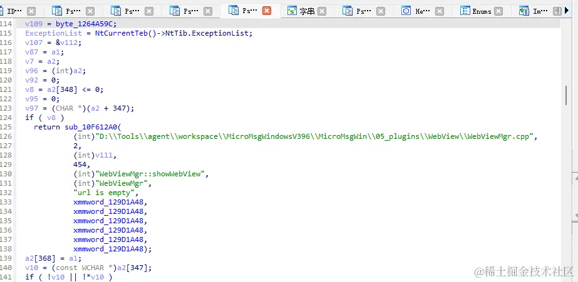The height and width of the screenshot is (282, 578).
Task: Click line 114 'v109 = byte_1264A59C;'
Action: pyautogui.click(x=71, y=24)
